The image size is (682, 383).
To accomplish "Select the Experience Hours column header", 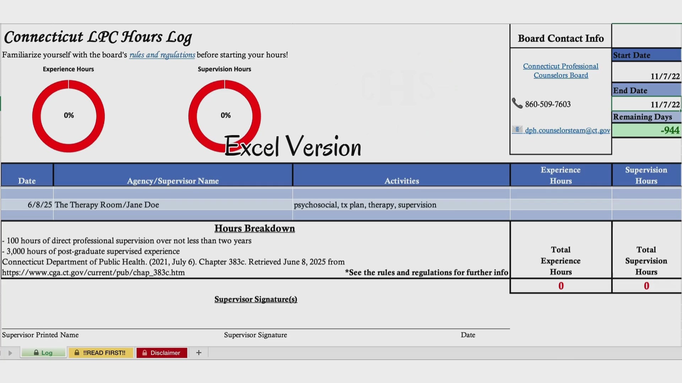I will [561, 175].
